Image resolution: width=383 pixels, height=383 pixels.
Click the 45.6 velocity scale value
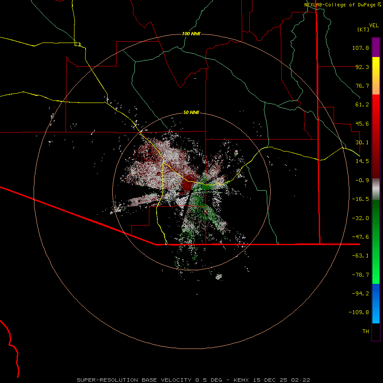point(362,123)
